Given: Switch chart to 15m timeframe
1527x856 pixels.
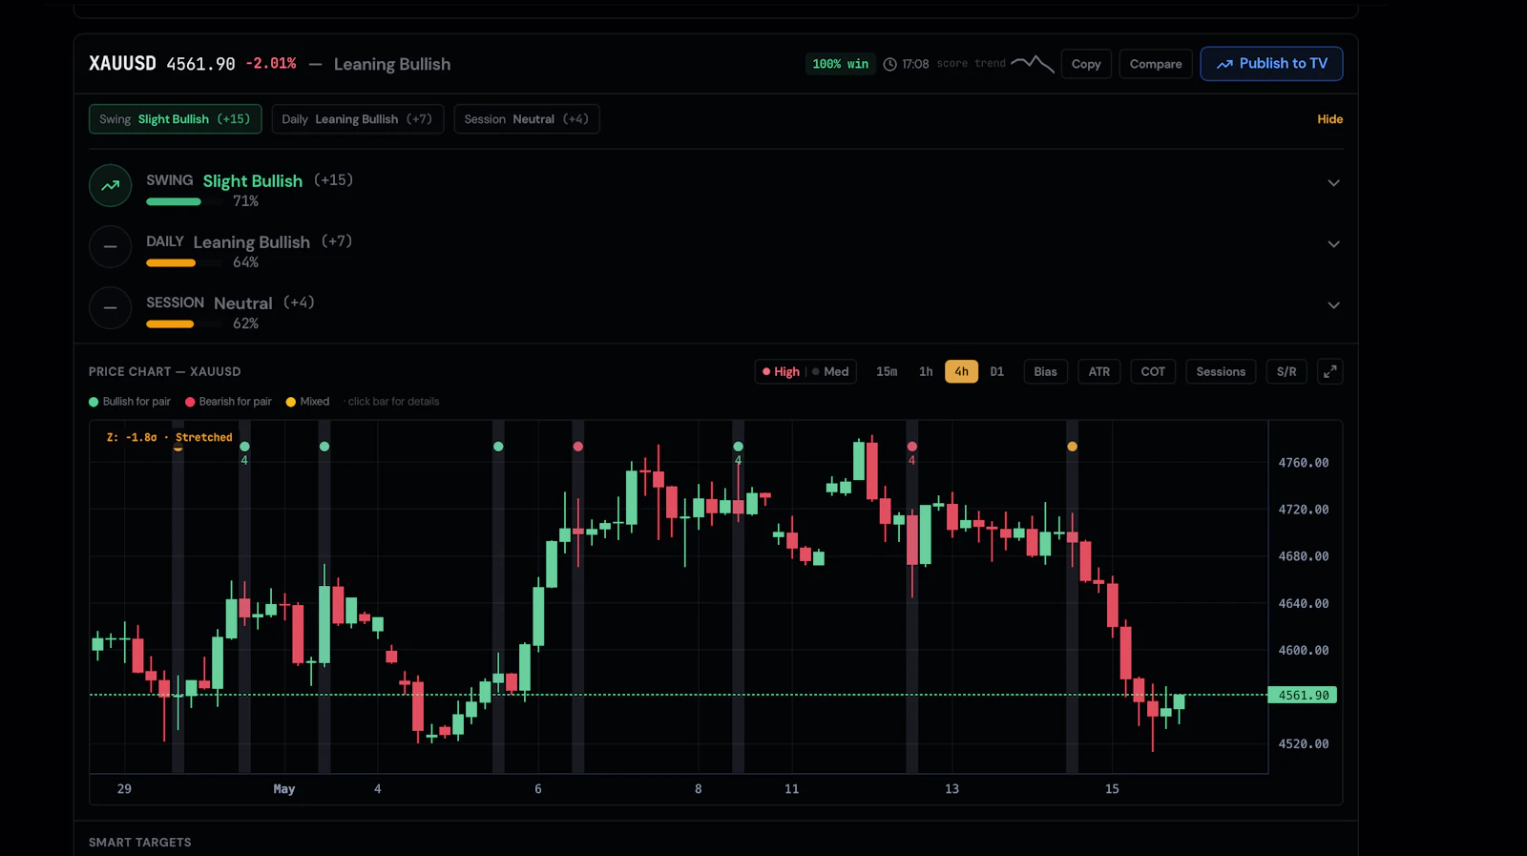Looking at the screenshot, I should pyautogui.click(x=887, y=371).
